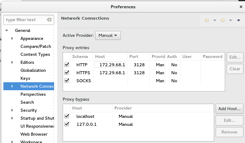Toggle the HTTP proxy entry checkbox
This screenshot has width=245, height=143.
pyautogui.click(x=67, y=64)
